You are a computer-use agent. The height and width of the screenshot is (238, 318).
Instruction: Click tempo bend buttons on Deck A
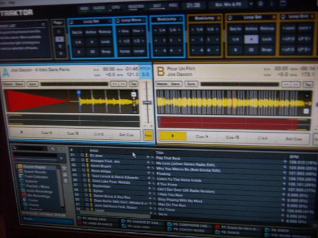(x=119, y=84)
